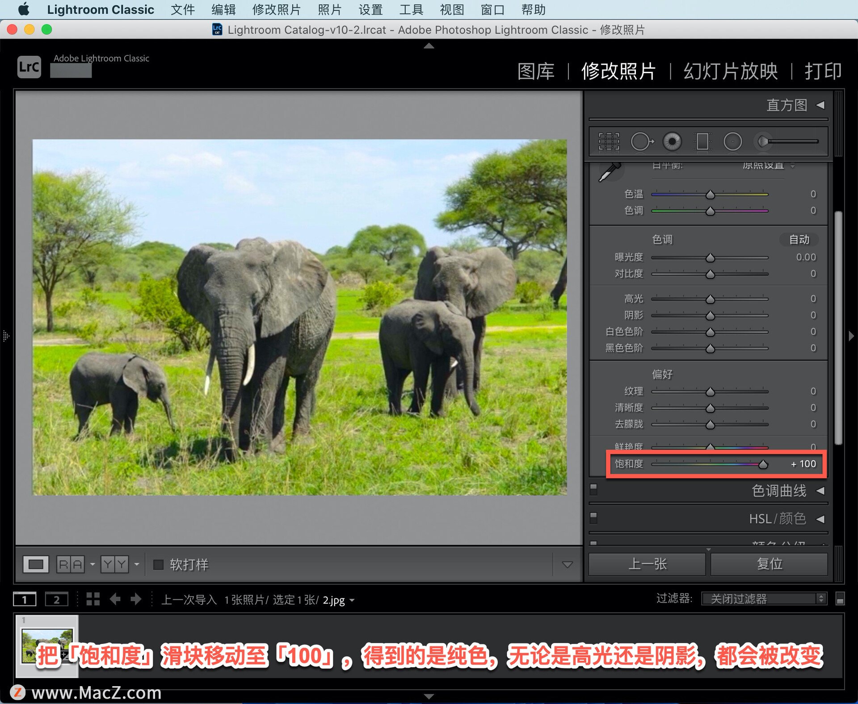The image size is (858, 704).
Task: Click the 自动 auto tone button
Action: pyautogui.click(x=799, y=240)
